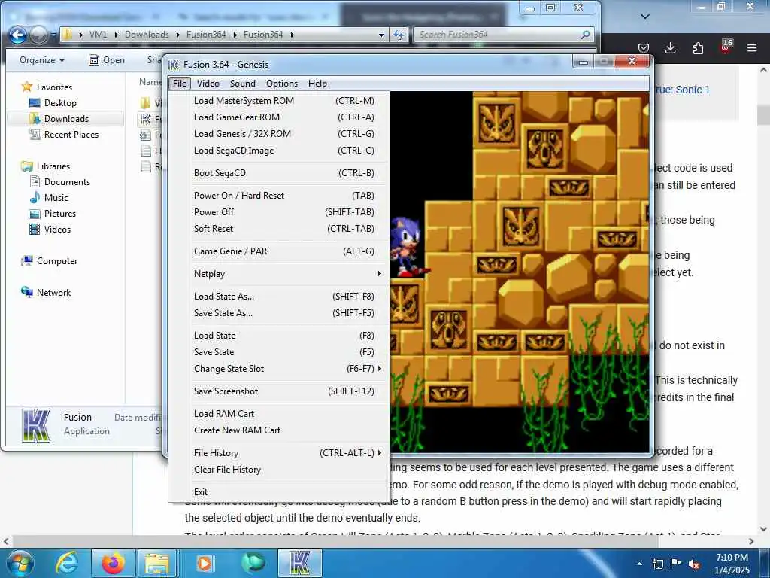This screenshot has width=770, height=578.
Task: Click the muted volume tray icon
Action: click(694, 564)
